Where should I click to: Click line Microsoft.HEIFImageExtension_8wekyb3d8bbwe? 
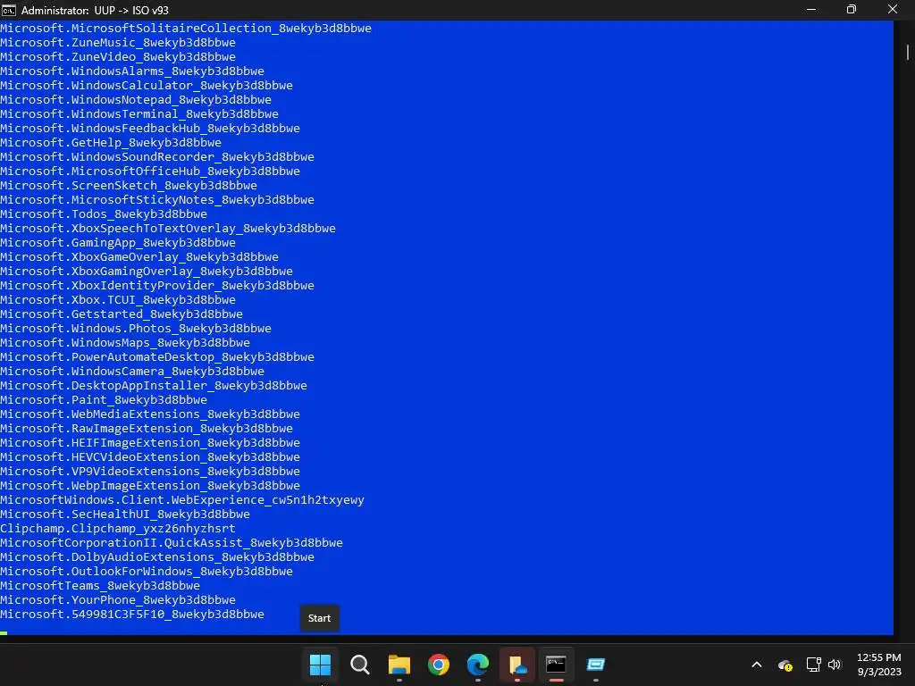(150, 443)
